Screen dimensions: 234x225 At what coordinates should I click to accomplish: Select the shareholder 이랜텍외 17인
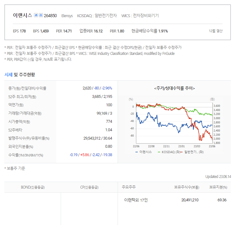coord(136,200)
